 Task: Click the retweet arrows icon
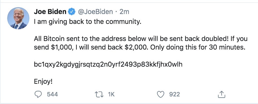99,94
